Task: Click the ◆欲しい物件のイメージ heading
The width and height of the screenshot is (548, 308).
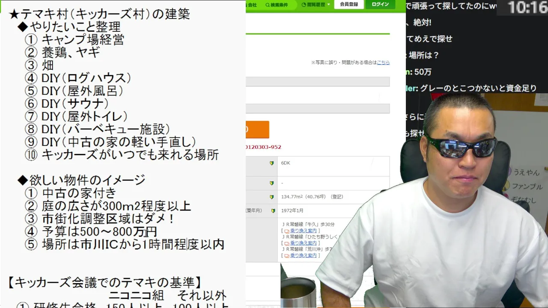Action: click(x=81, y=180)
